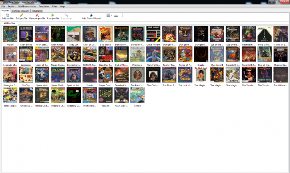Open the Filter menu
Screen dimensions: 290x173
[x=54, y=7]
